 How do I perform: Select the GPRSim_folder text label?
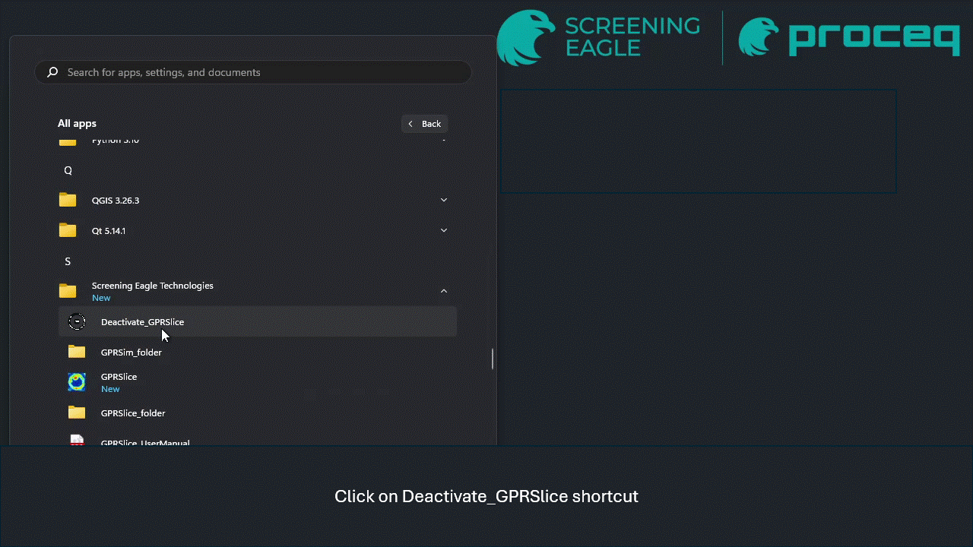point(132,353)
